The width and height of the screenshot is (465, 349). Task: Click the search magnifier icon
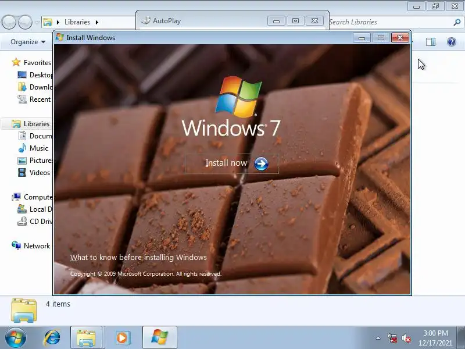tap(457, 22)
